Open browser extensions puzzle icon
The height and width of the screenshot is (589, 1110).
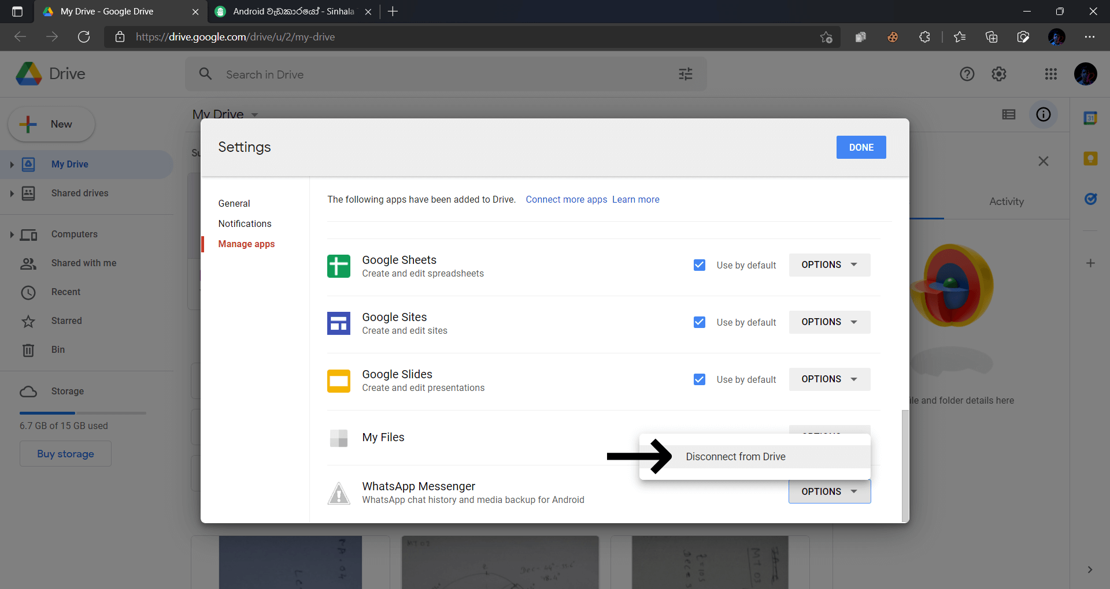(x=924, y=37)
